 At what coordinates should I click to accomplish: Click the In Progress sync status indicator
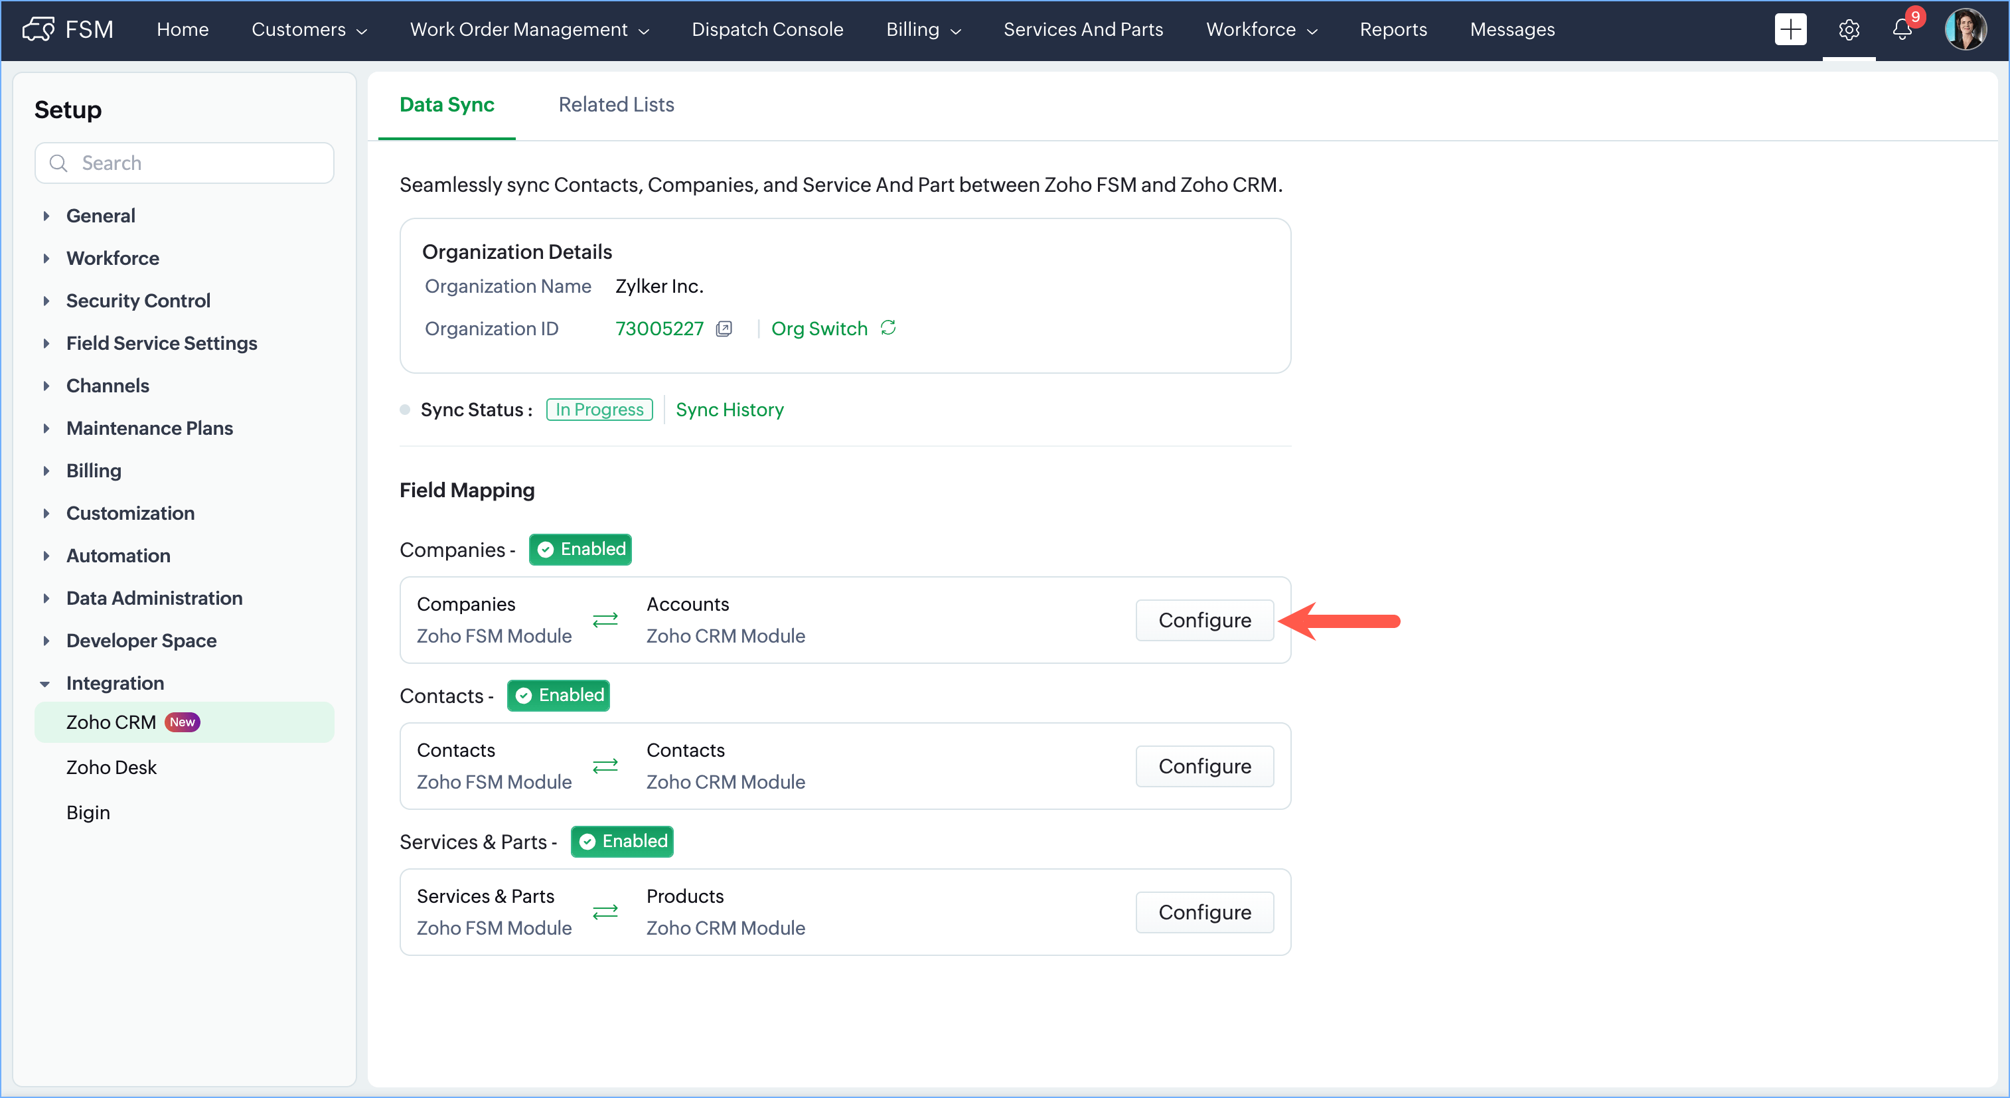tap(599, 410)
